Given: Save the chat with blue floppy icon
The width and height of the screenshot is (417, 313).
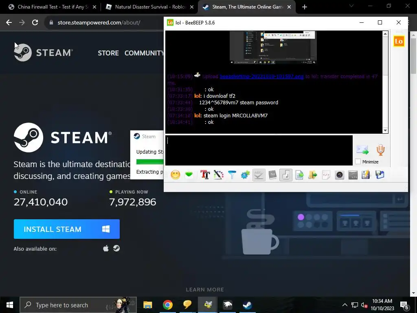Looking at the screenshot, I should click(380, 175).
